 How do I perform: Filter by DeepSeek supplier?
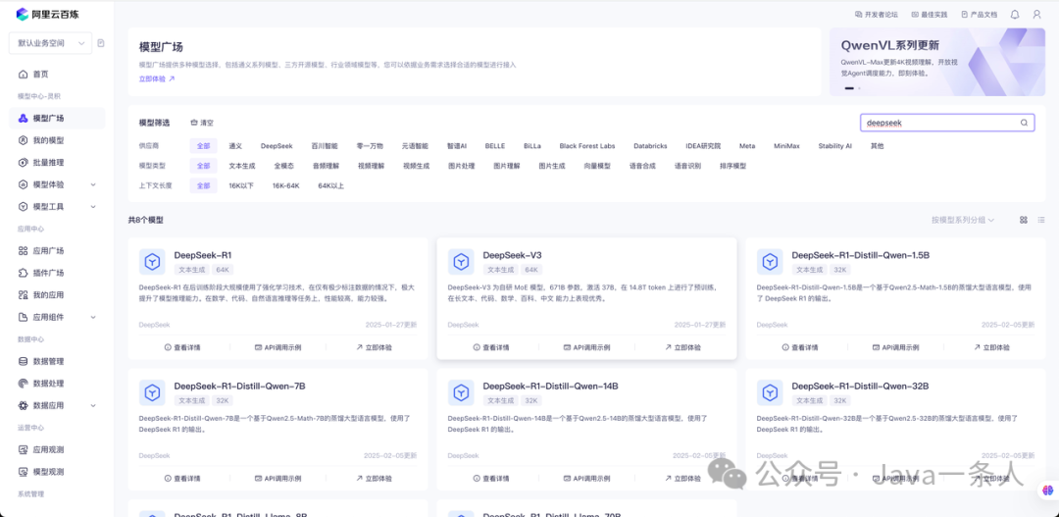(x=277, y=145)
